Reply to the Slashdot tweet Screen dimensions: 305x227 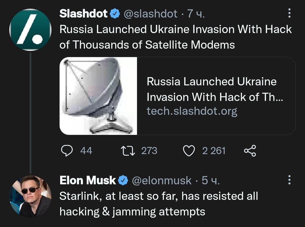[67, 151]
